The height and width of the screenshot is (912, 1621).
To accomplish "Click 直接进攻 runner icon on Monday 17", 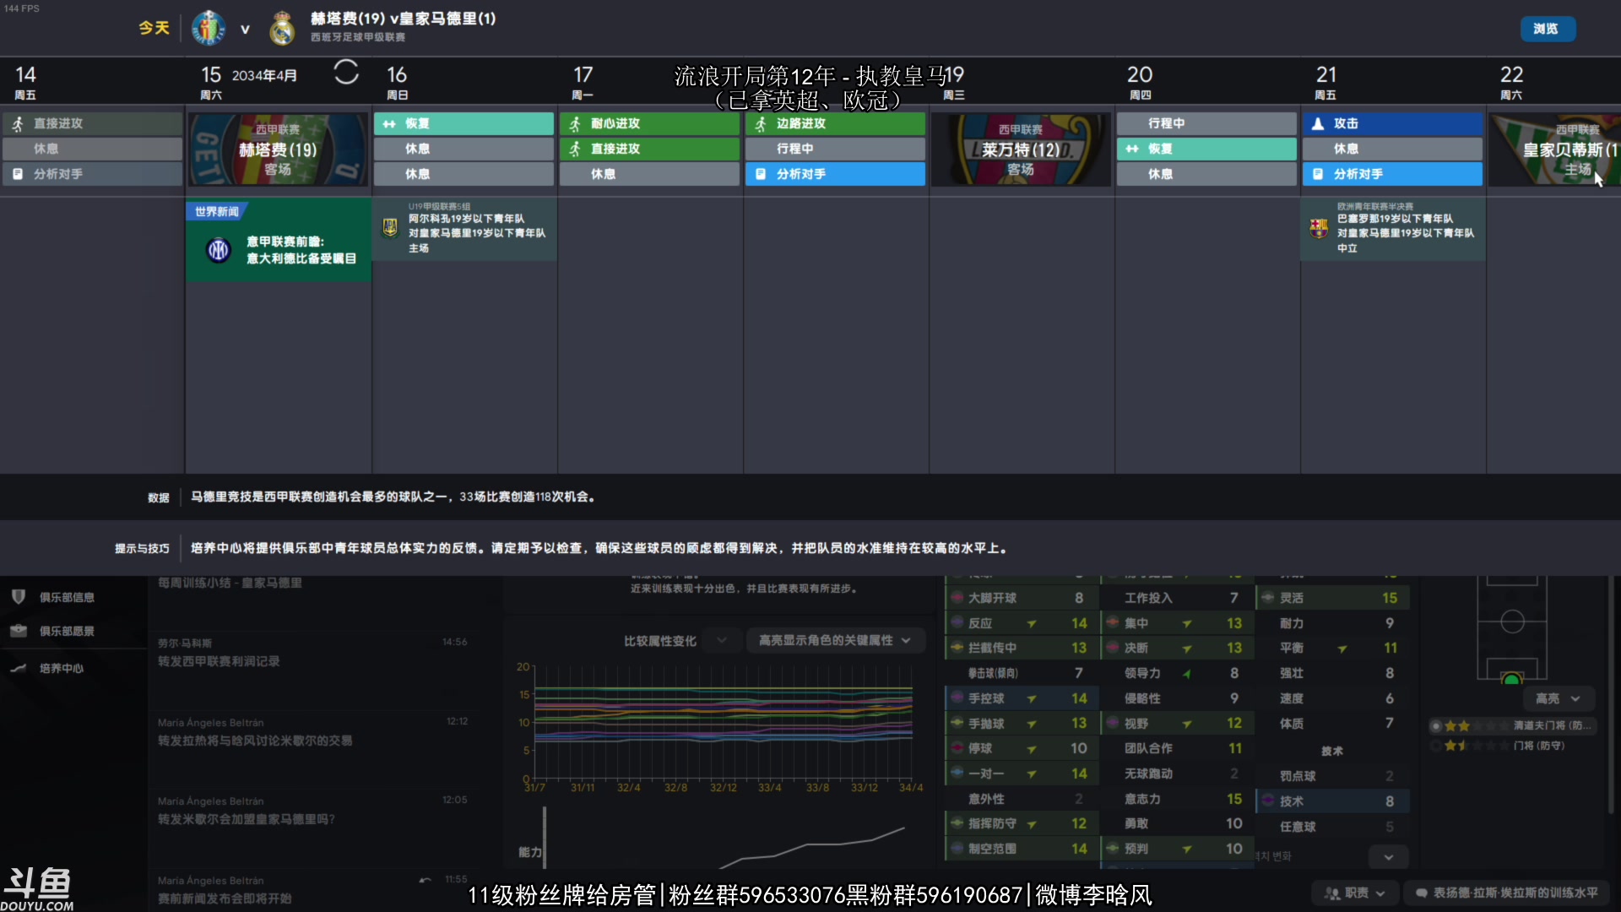I will coord(575,149).
